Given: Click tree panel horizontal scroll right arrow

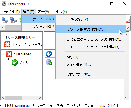Looking at the screenshot, I should click(x=40, y=98).
